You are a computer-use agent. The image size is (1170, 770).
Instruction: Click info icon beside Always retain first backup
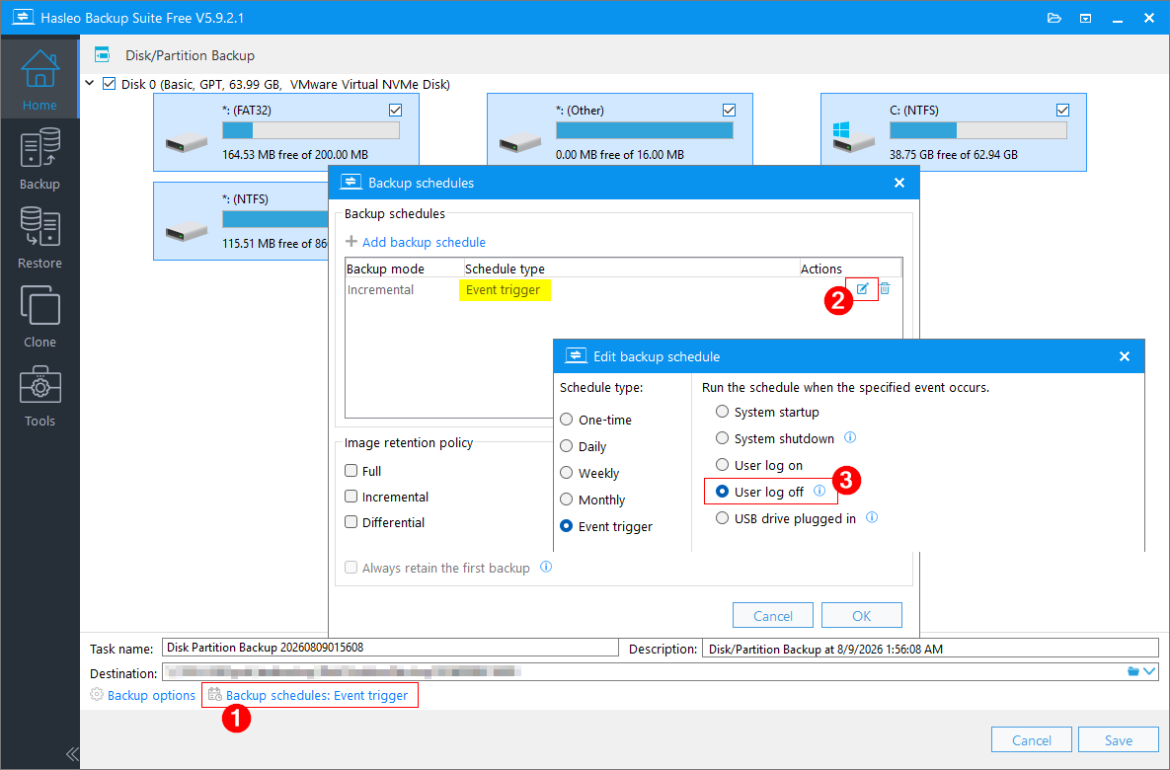[546, 567]
